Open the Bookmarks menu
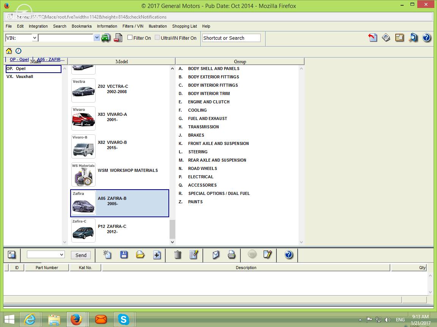The width and height of the screenshot is (437, 327). click(x=82, y=26)
